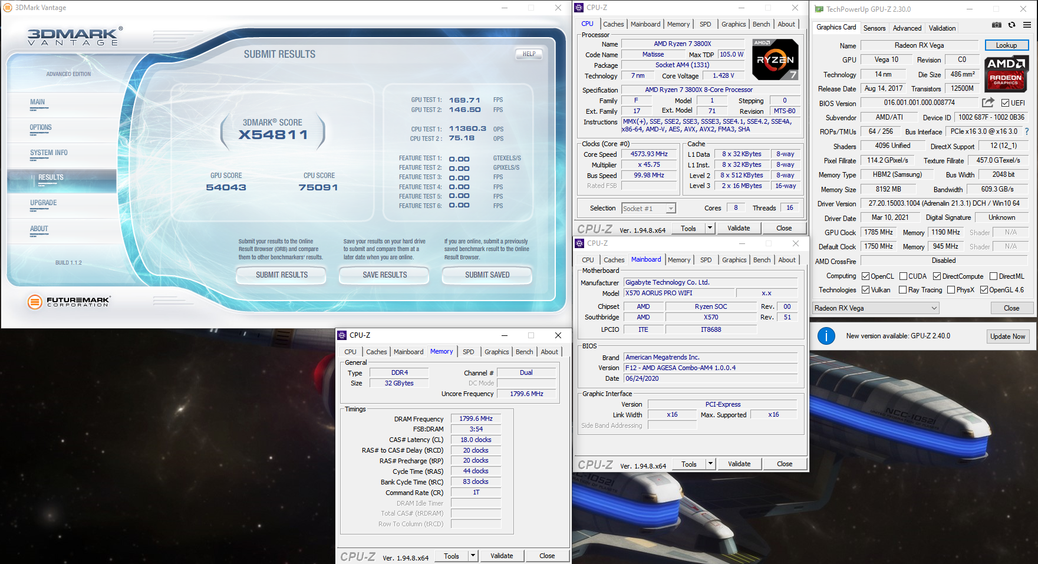The width and height of the screenshot is (1038, 564).
Task: Click the SUBMIT RESULTS button
Action: 282,275
